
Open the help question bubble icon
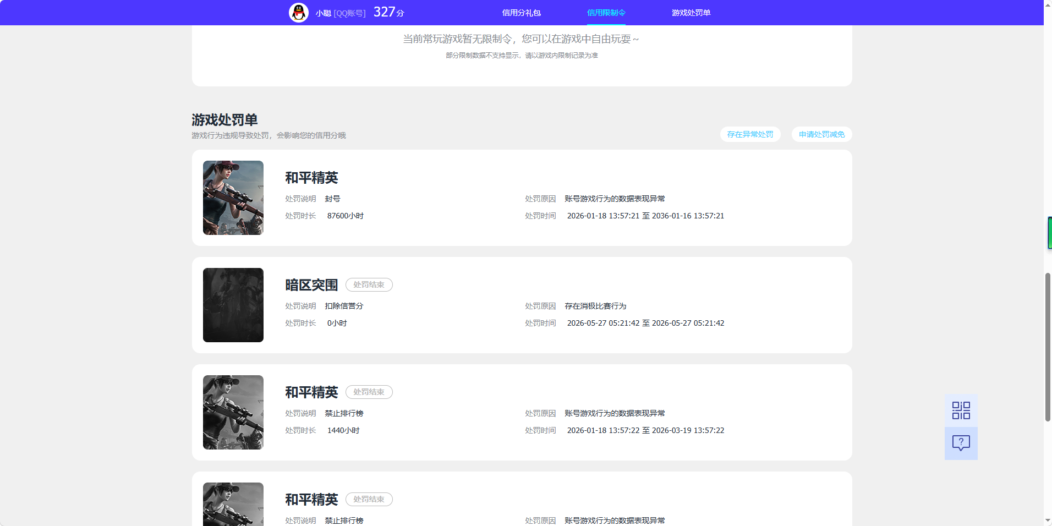point(961,443)
